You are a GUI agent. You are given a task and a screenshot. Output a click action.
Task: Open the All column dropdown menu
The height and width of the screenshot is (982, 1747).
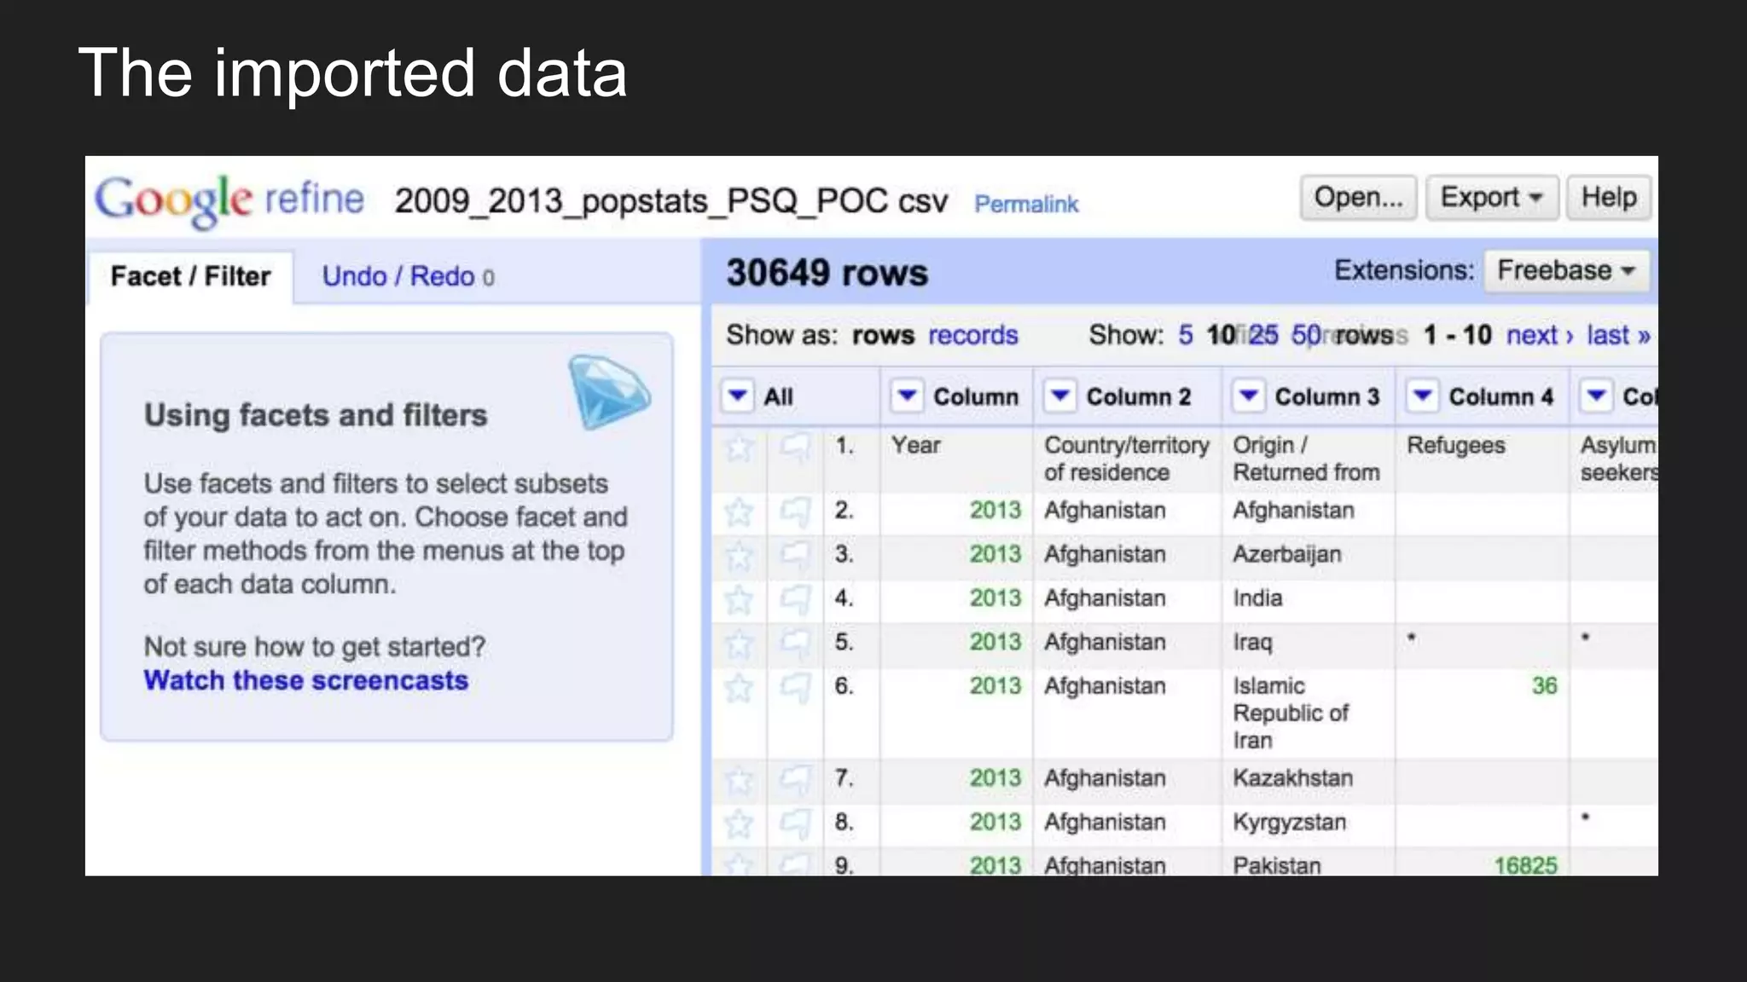coord(738,396)
